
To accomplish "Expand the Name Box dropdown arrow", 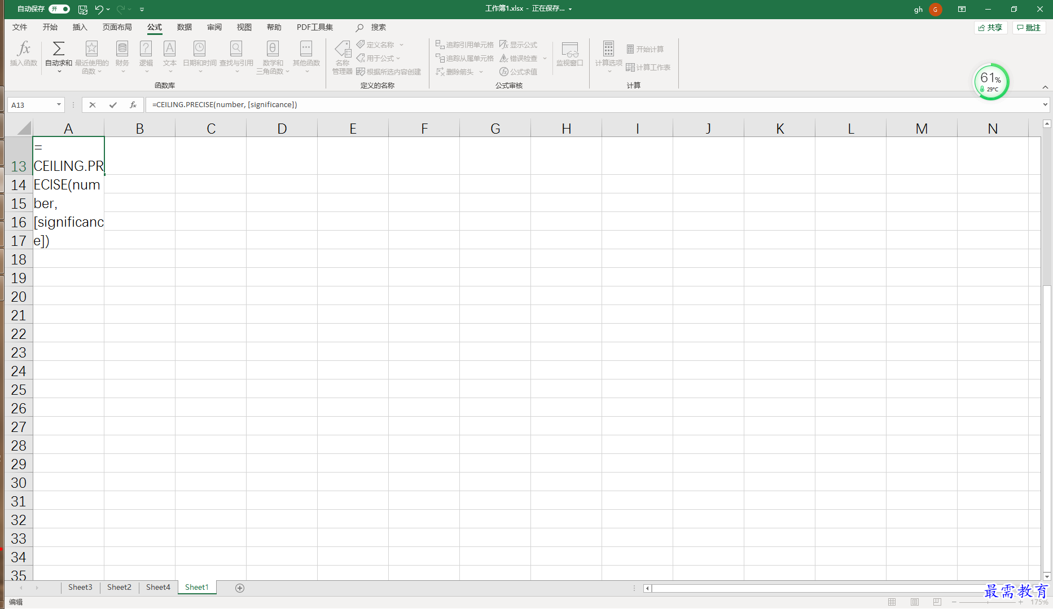I will [x=59, y=105].
